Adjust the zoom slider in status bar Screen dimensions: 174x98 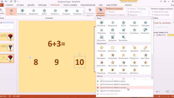pos(159,96)
